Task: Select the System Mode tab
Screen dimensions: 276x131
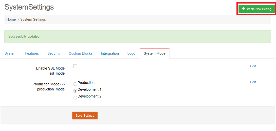Action: [x=154, y=53]
